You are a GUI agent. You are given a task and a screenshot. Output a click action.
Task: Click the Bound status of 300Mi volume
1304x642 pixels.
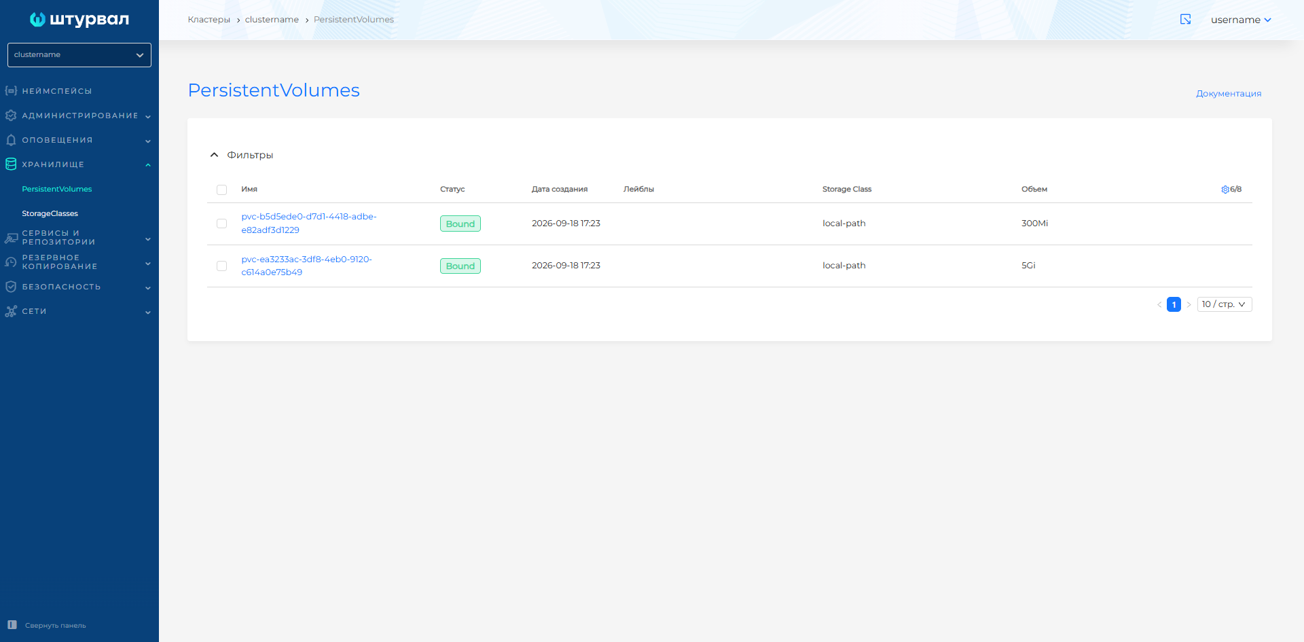[460, 224]
